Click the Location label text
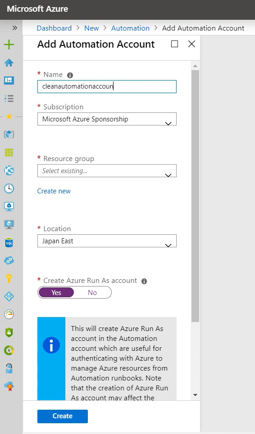Screen dimensions: 255x434 point(57,228)
